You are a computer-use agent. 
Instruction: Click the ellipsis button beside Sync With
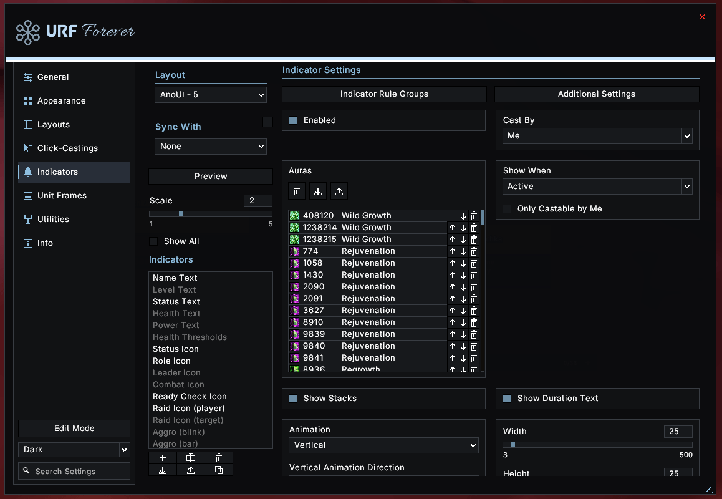268,122
